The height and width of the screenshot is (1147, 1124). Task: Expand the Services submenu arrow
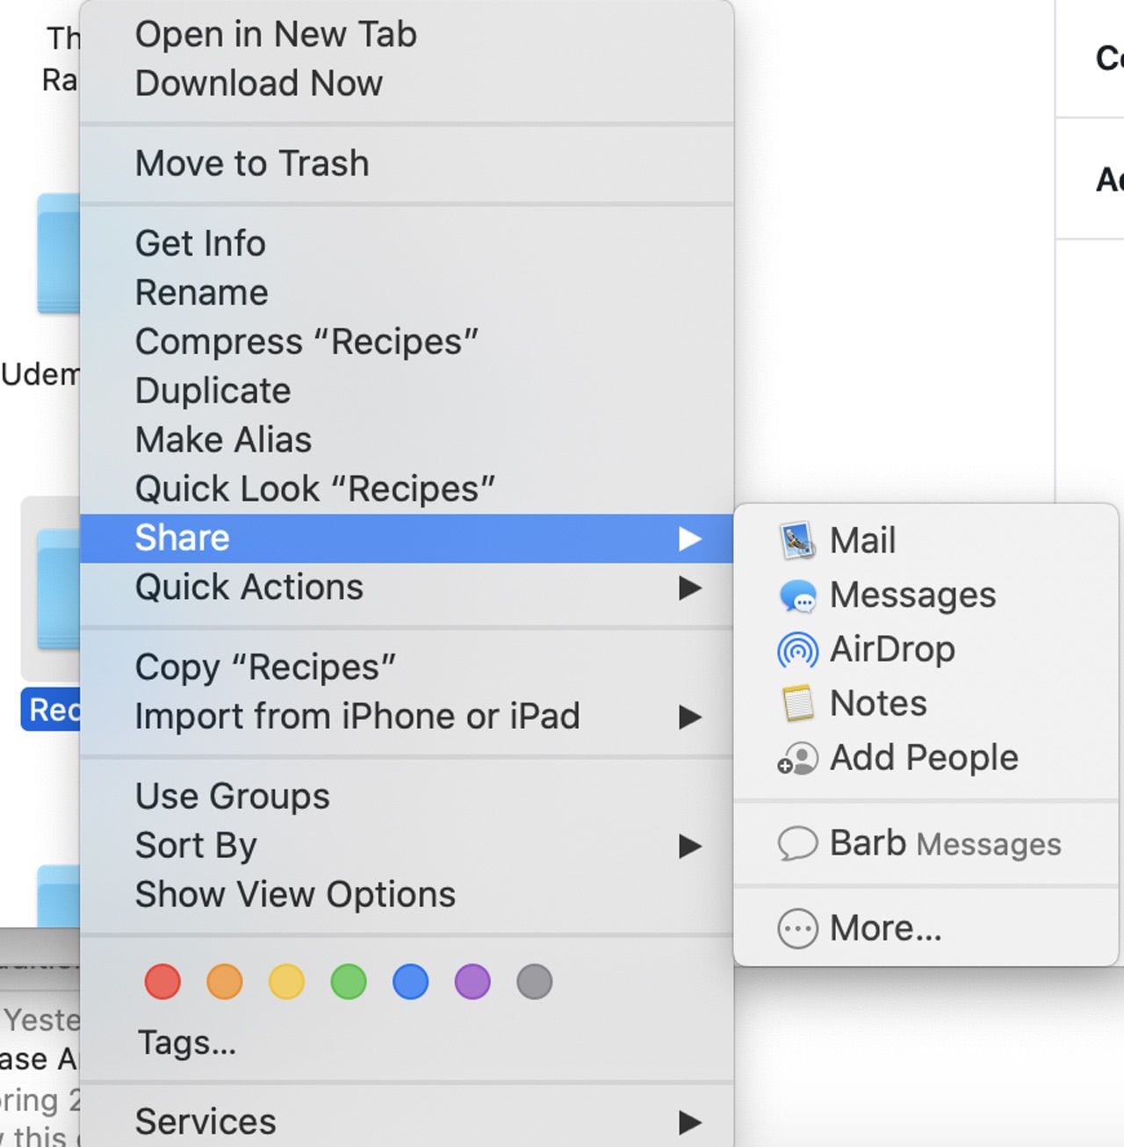[690, 1122]
